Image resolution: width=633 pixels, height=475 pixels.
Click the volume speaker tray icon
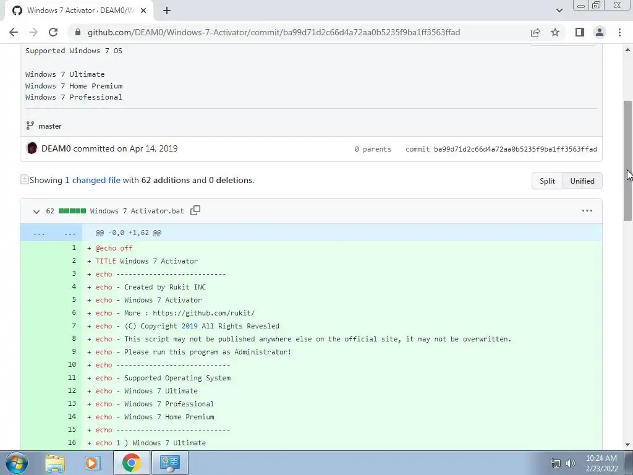tap(571, 464)
